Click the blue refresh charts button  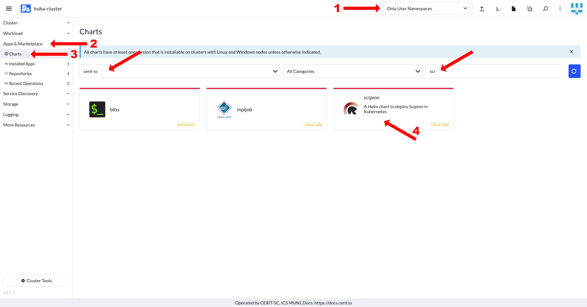click(574, 71)
